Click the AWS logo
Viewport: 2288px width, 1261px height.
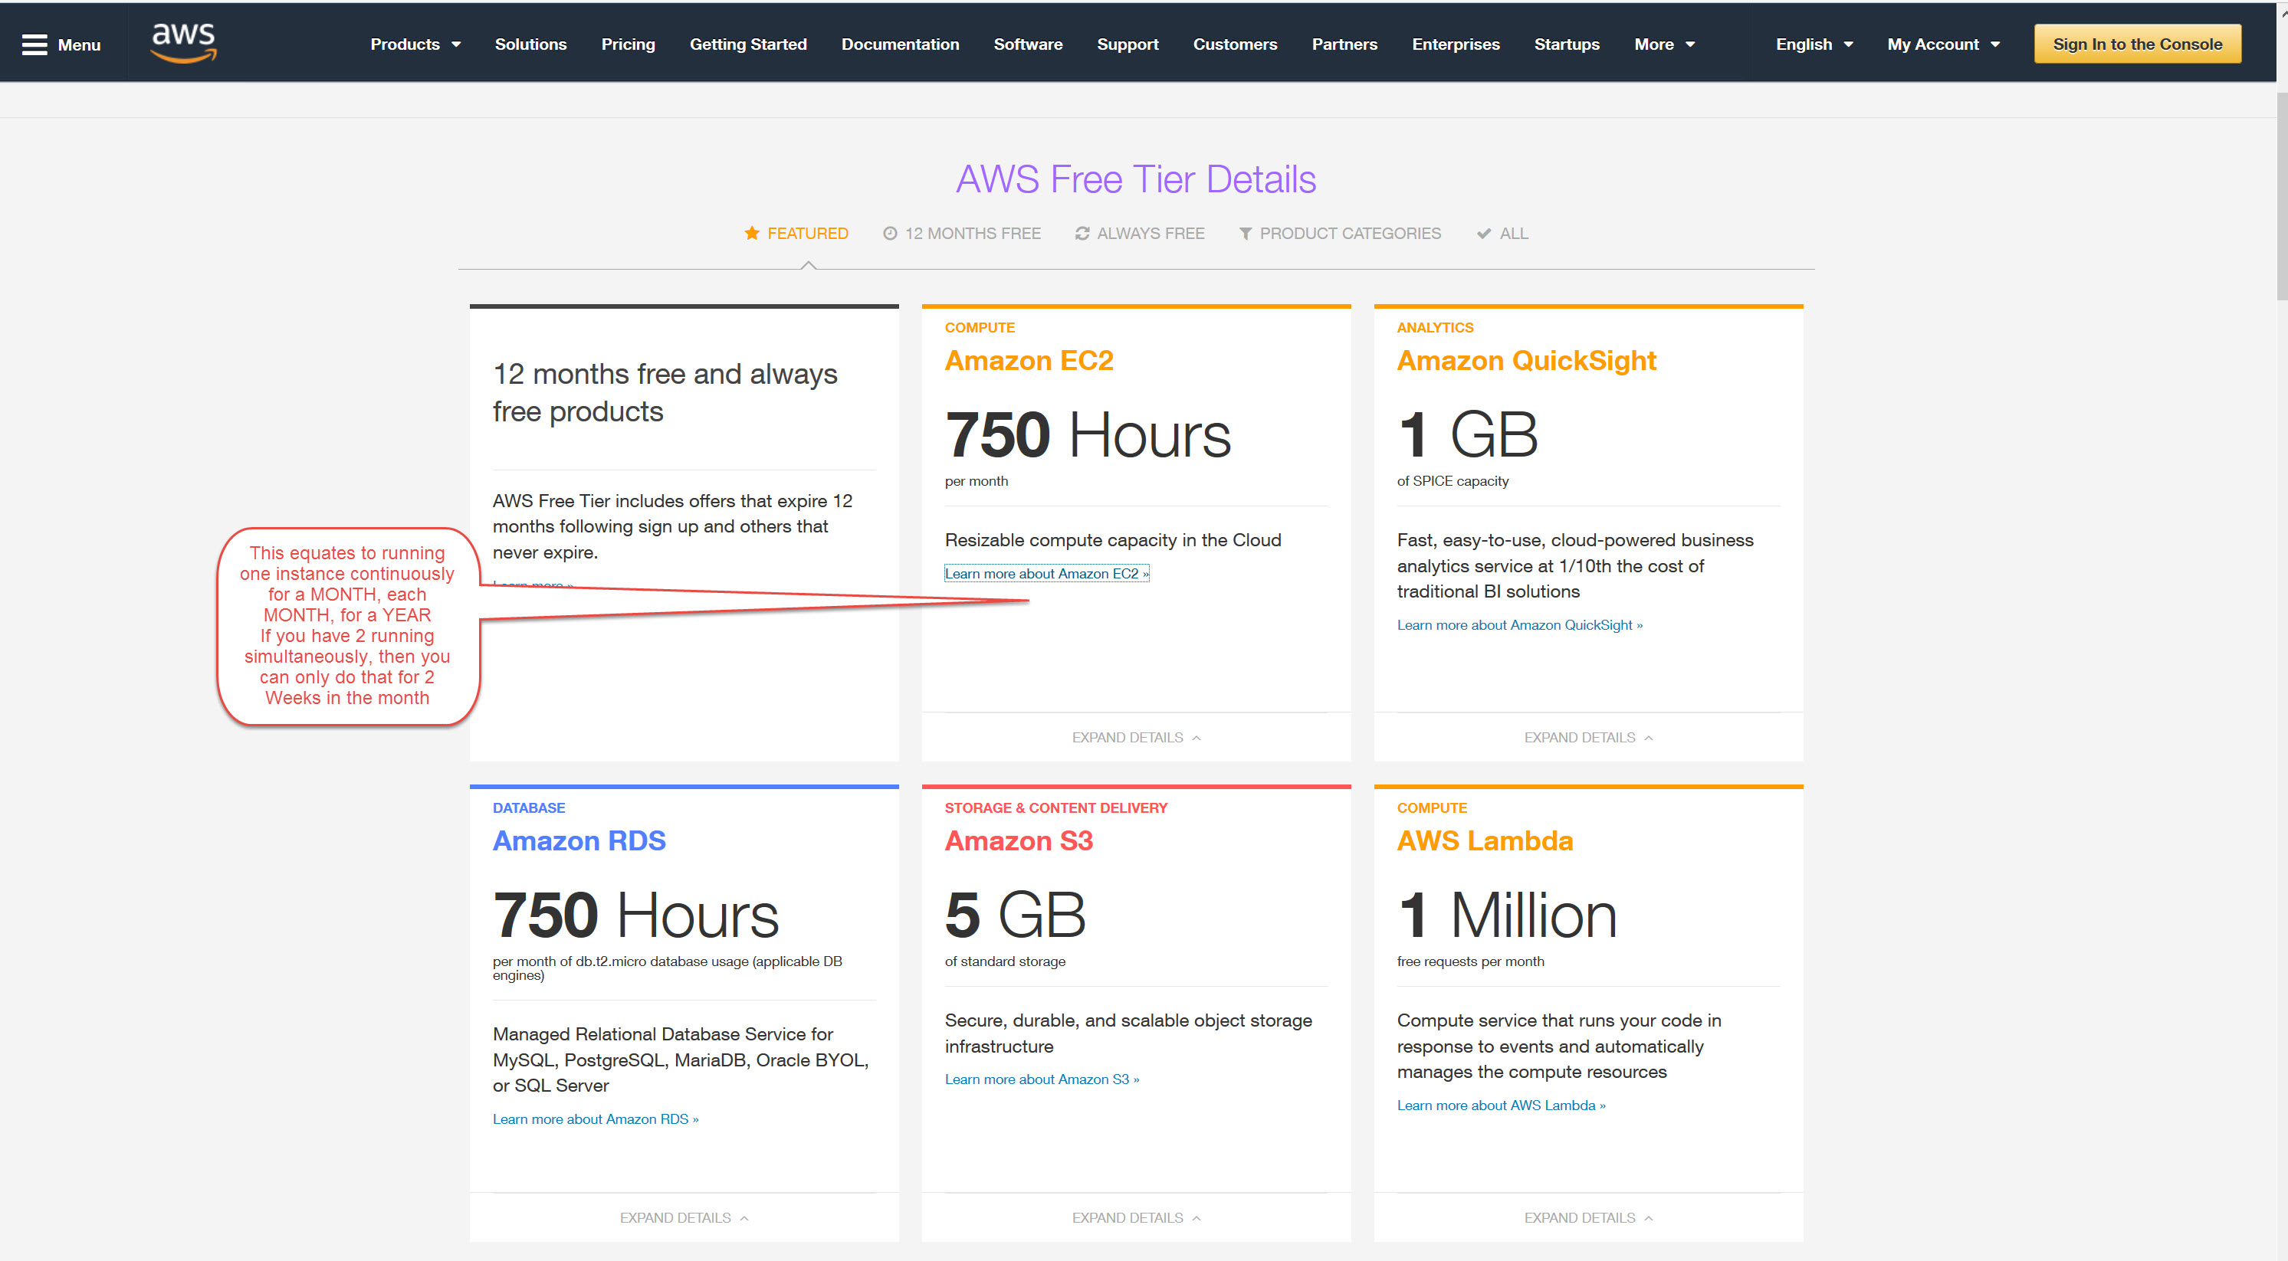pos(184,43)
